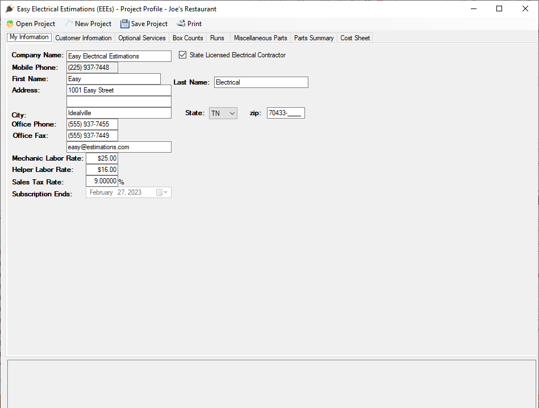Image resolution: width=539 pixels, height=408 pixels.
Task: Click the large empty lower text panel
Action: pyautogui.click(x=271, y=384)
